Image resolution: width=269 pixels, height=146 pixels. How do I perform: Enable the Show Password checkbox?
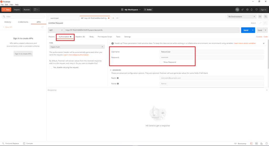tap(161, 62)
